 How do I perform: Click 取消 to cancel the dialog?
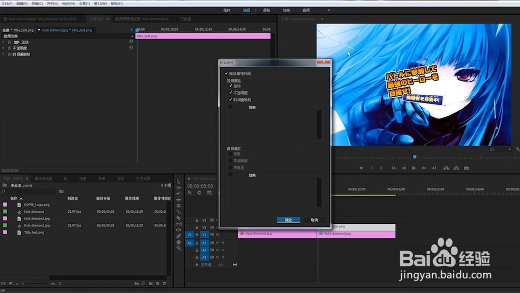pos(314,220)
